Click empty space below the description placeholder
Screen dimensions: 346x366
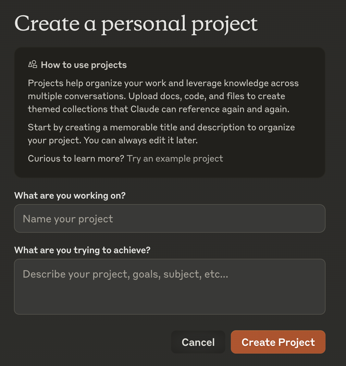170,299
